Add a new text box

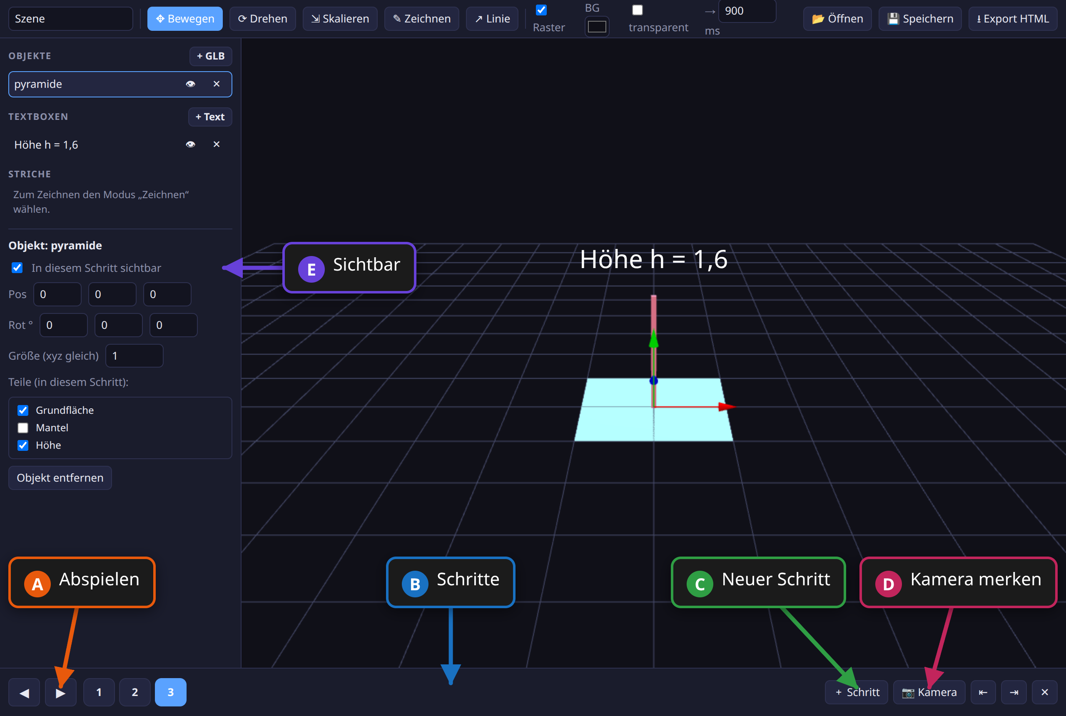[x=210, y=117]
